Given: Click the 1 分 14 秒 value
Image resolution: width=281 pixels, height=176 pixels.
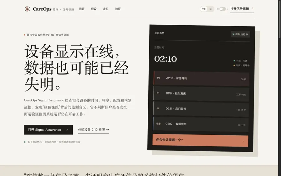Looking at the screenshot, I should pos(241,110).
